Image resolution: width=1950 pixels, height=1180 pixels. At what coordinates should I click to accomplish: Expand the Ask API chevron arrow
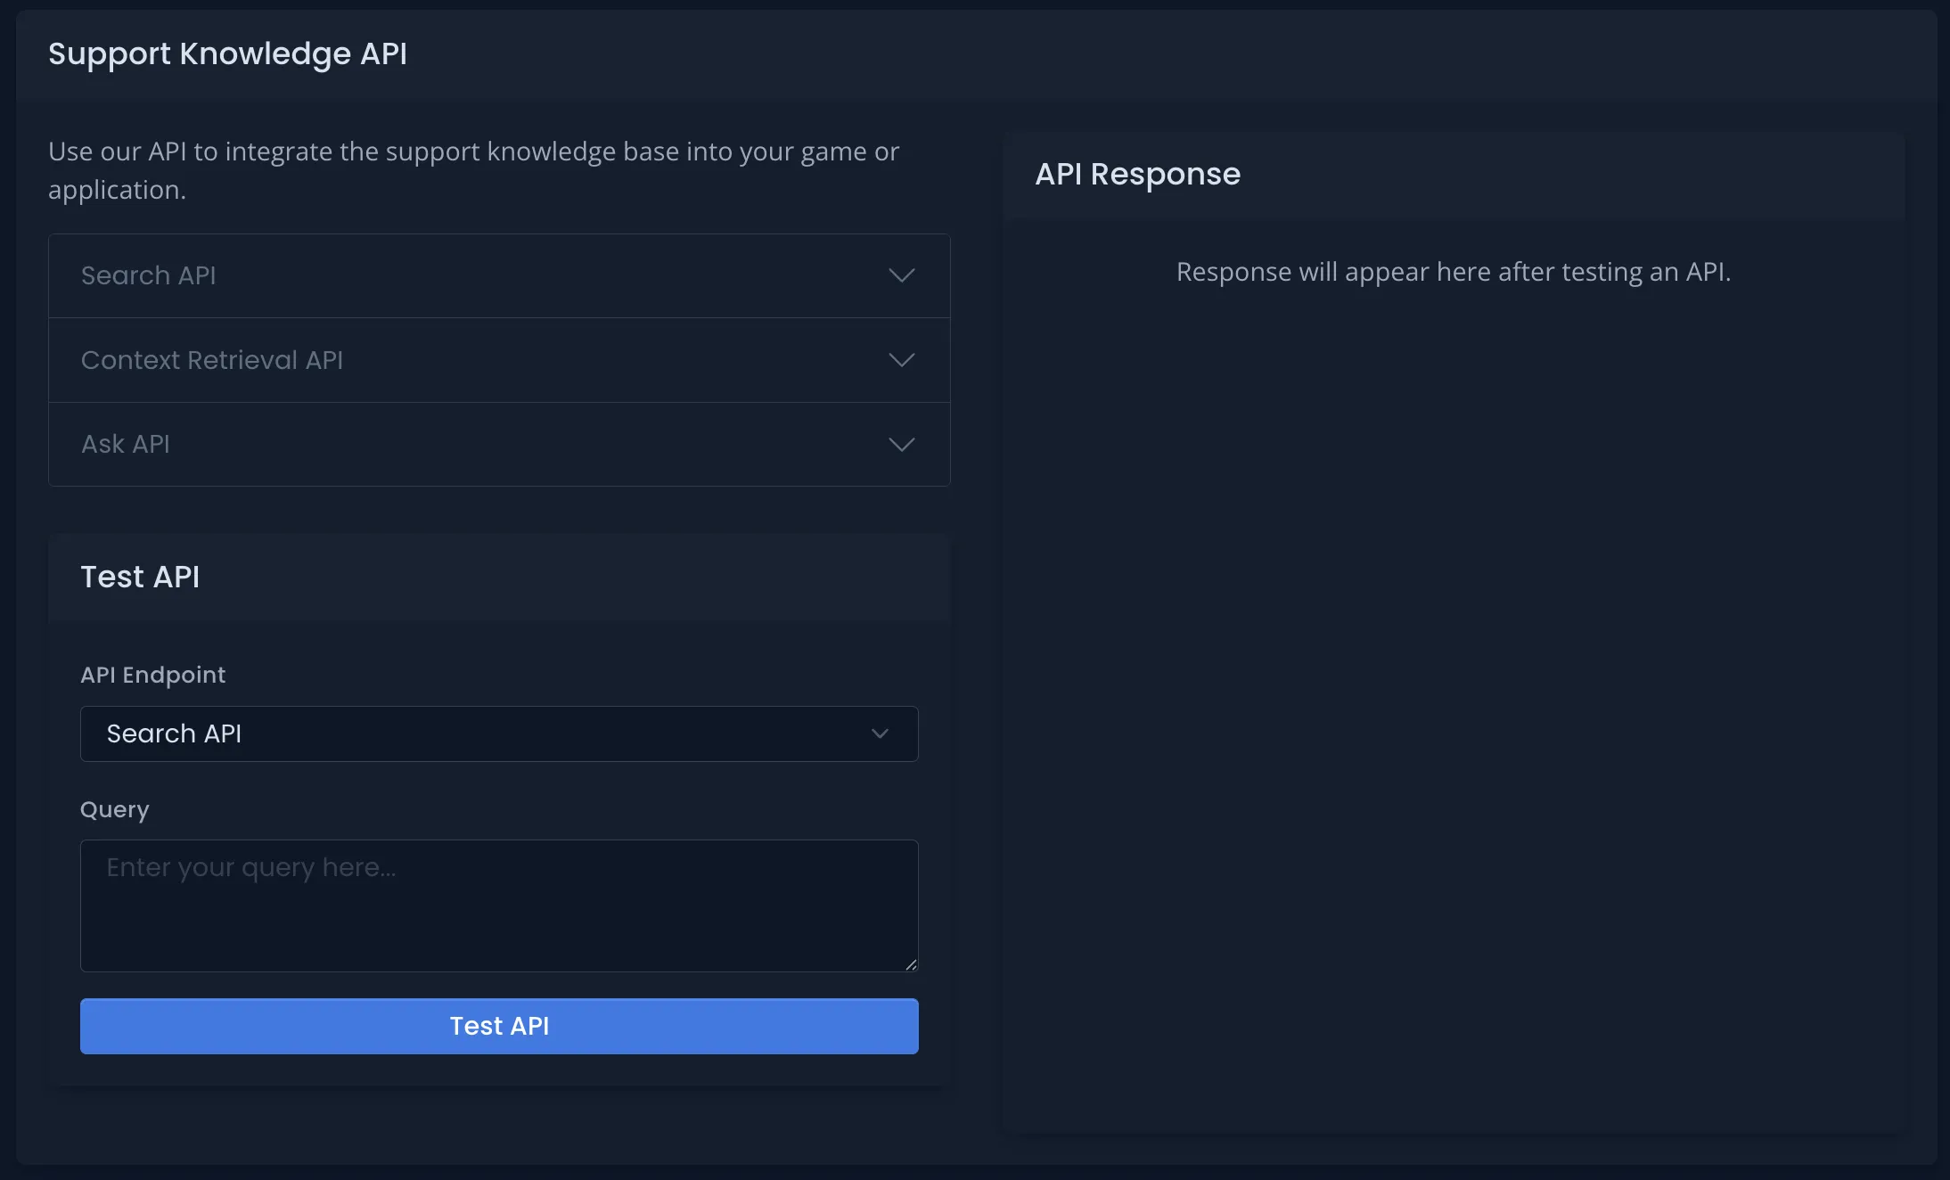(902, 444)
